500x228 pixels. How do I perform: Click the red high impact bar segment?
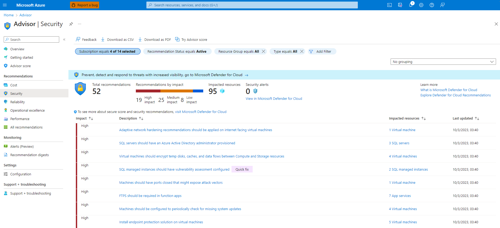click(148, 91)
